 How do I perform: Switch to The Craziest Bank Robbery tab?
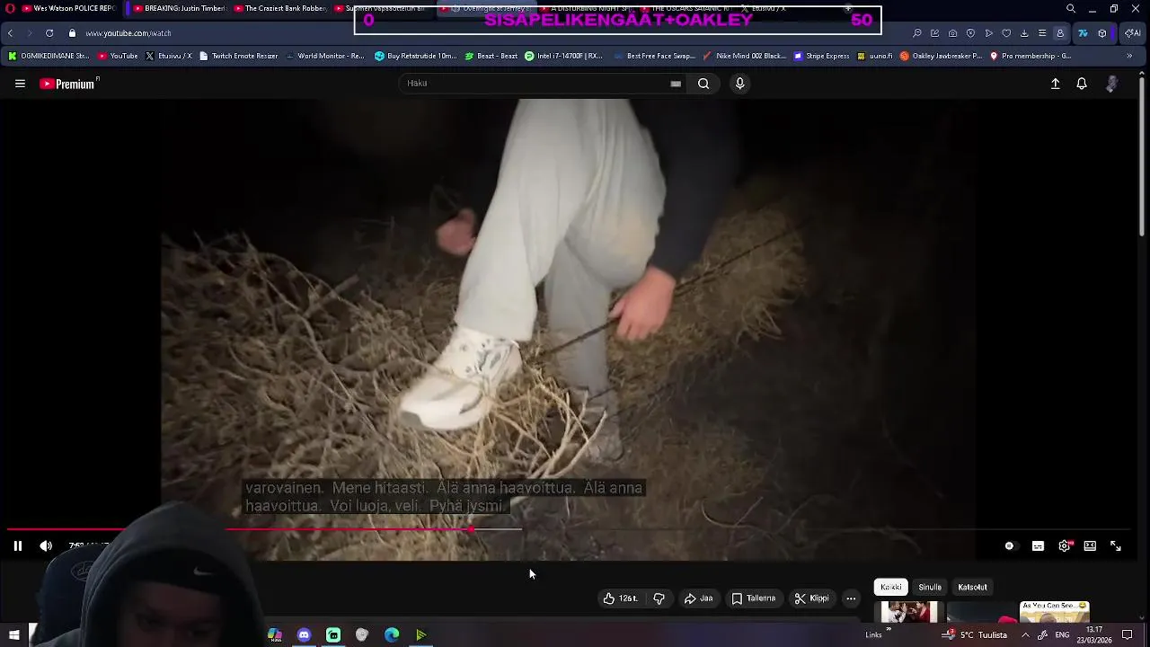click(279, 8)
